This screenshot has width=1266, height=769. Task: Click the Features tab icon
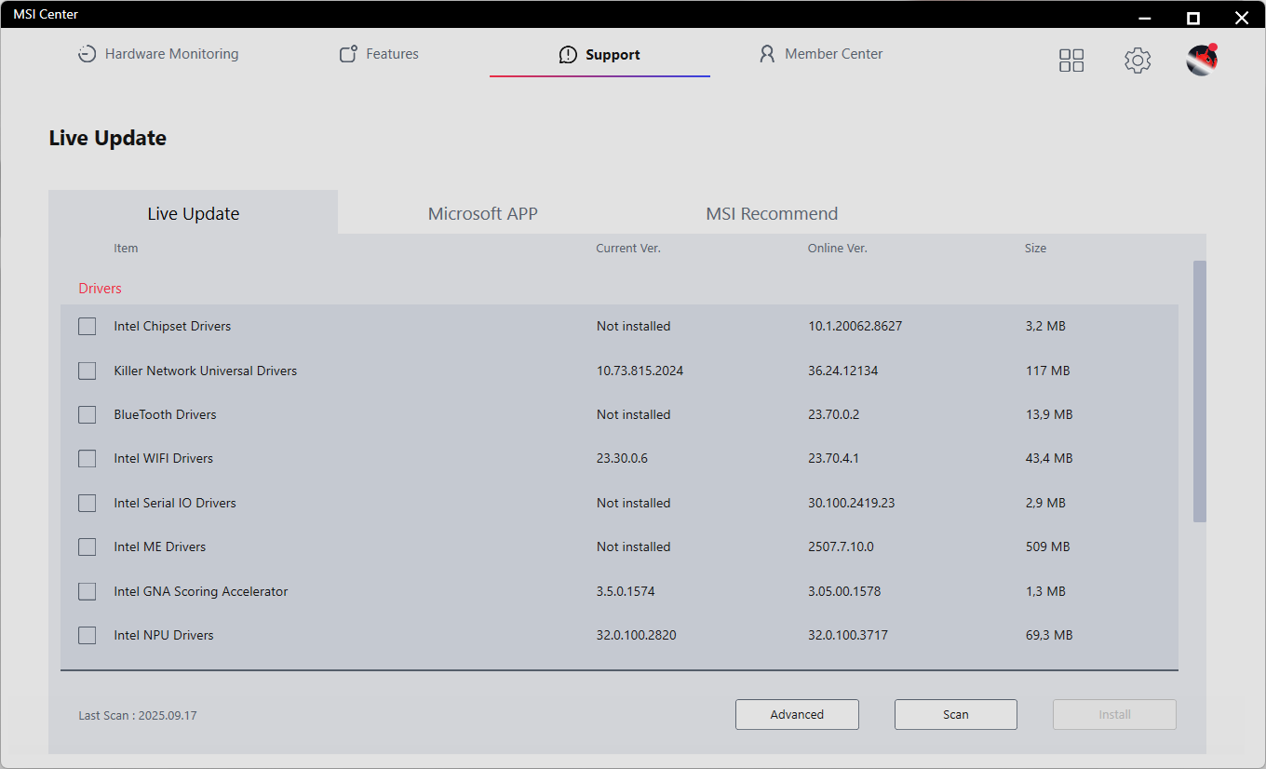tap(348, 54)
